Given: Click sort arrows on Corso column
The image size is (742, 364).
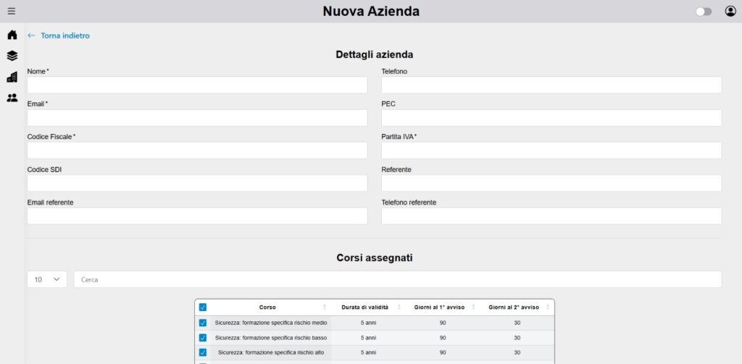Looking at the screenshot, I should [x=324, y=307].
